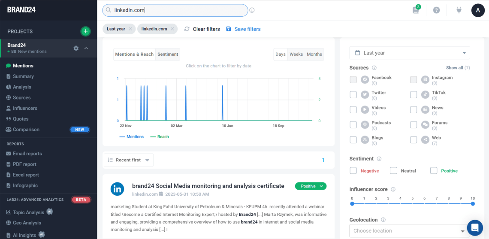Click the help question mark icon
Viewport: 489px width, 239px height.
point(436,10)
